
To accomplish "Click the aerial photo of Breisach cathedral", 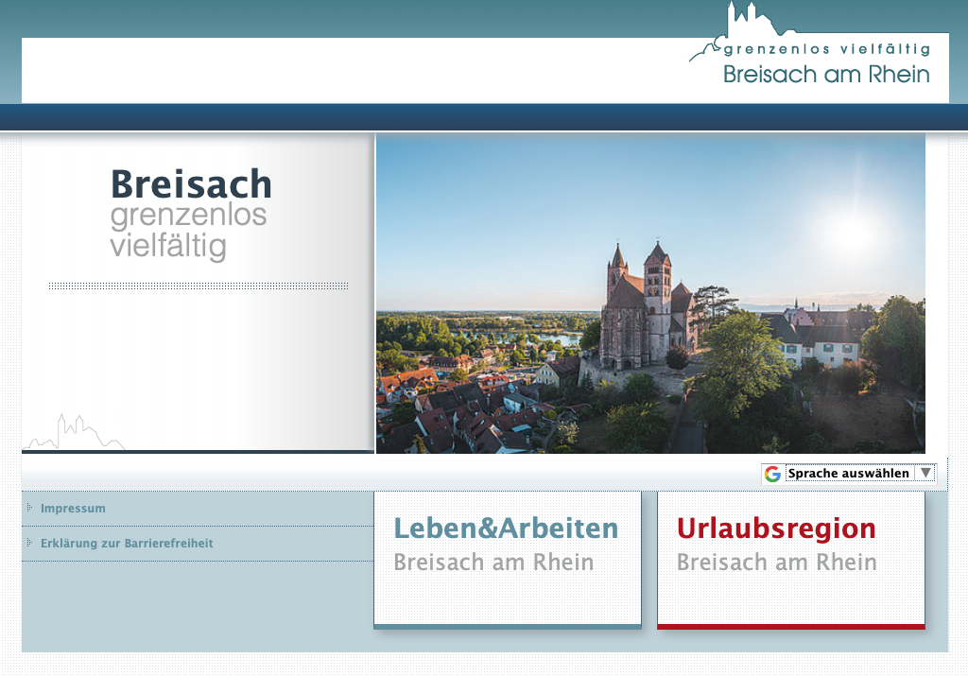I will 650,294.
